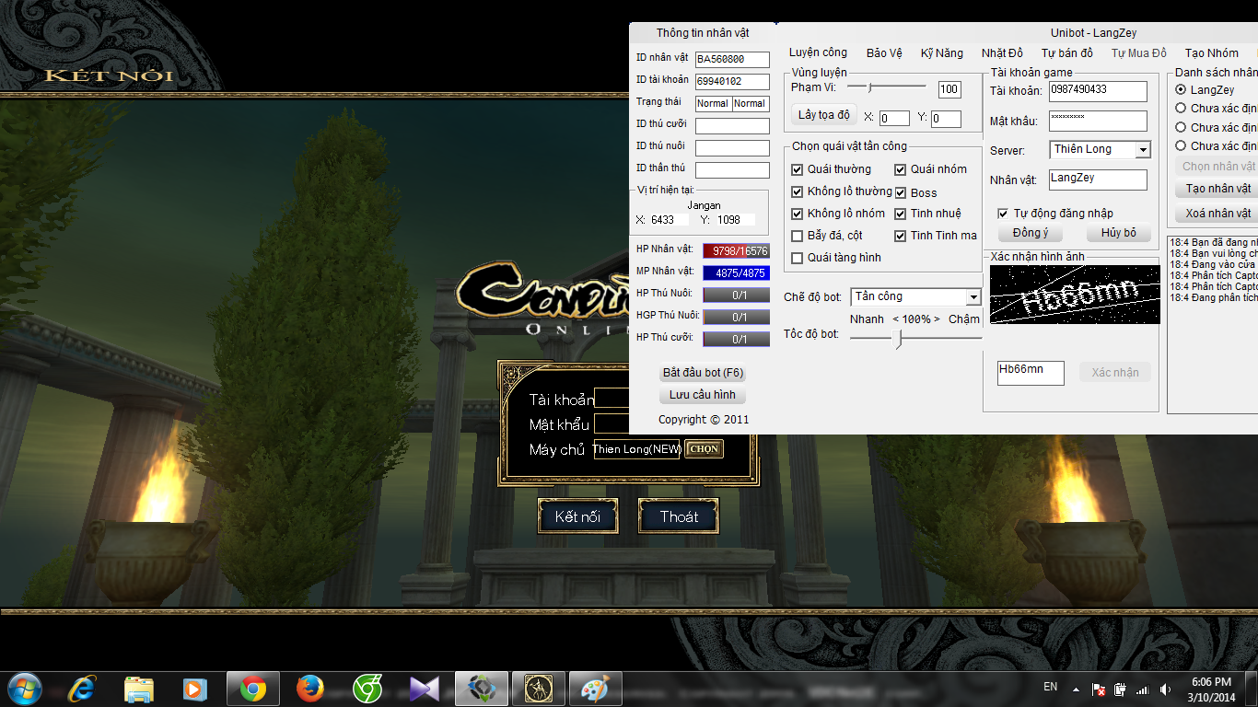Viewport: 1258px width, 707px height.
Task: Open the volume speaker icon
Action: tap(1166, 689)
